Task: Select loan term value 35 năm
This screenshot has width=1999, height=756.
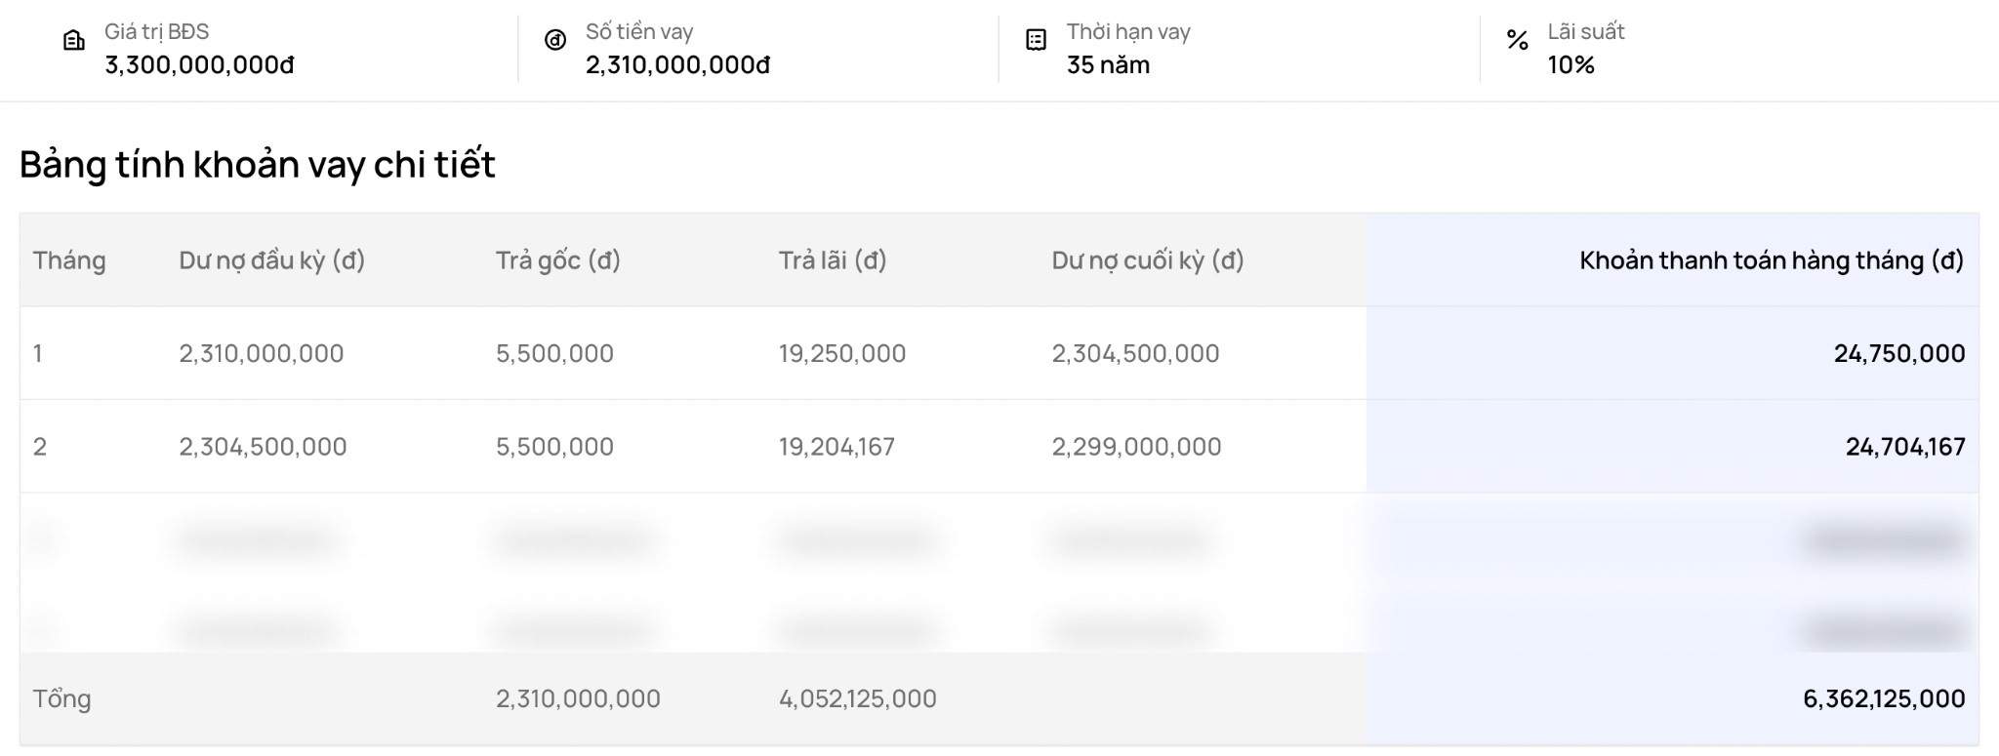Action: point(1108,65)
